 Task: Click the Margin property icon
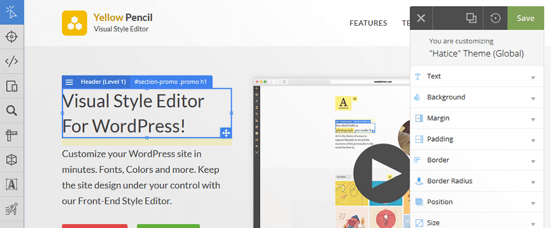coord(418,118)
